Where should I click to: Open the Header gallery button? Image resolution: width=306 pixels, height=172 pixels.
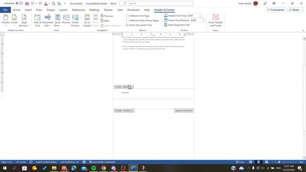[6, 20]
